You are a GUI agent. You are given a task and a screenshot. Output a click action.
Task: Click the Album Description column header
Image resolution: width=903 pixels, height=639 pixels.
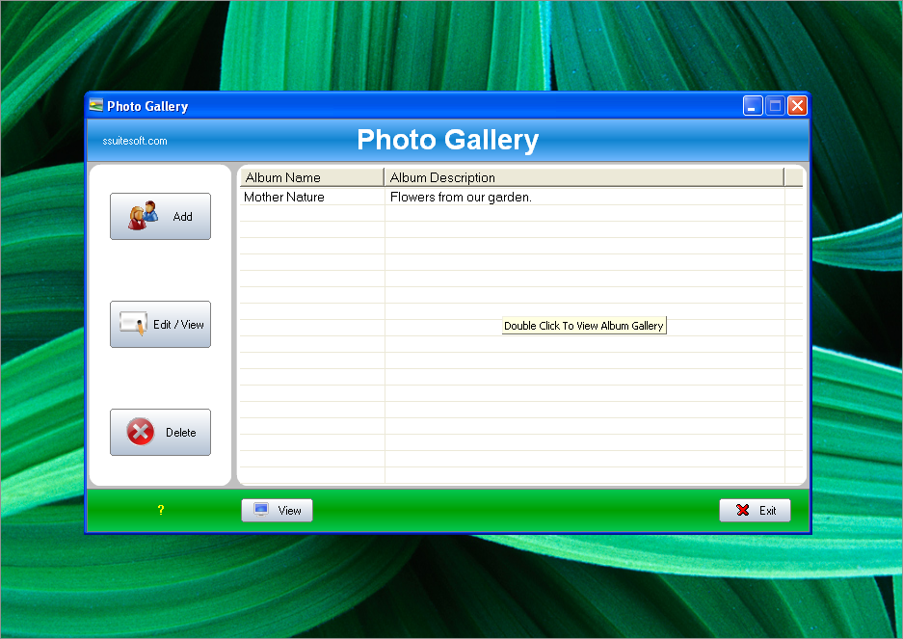click(x=583, y=177)
